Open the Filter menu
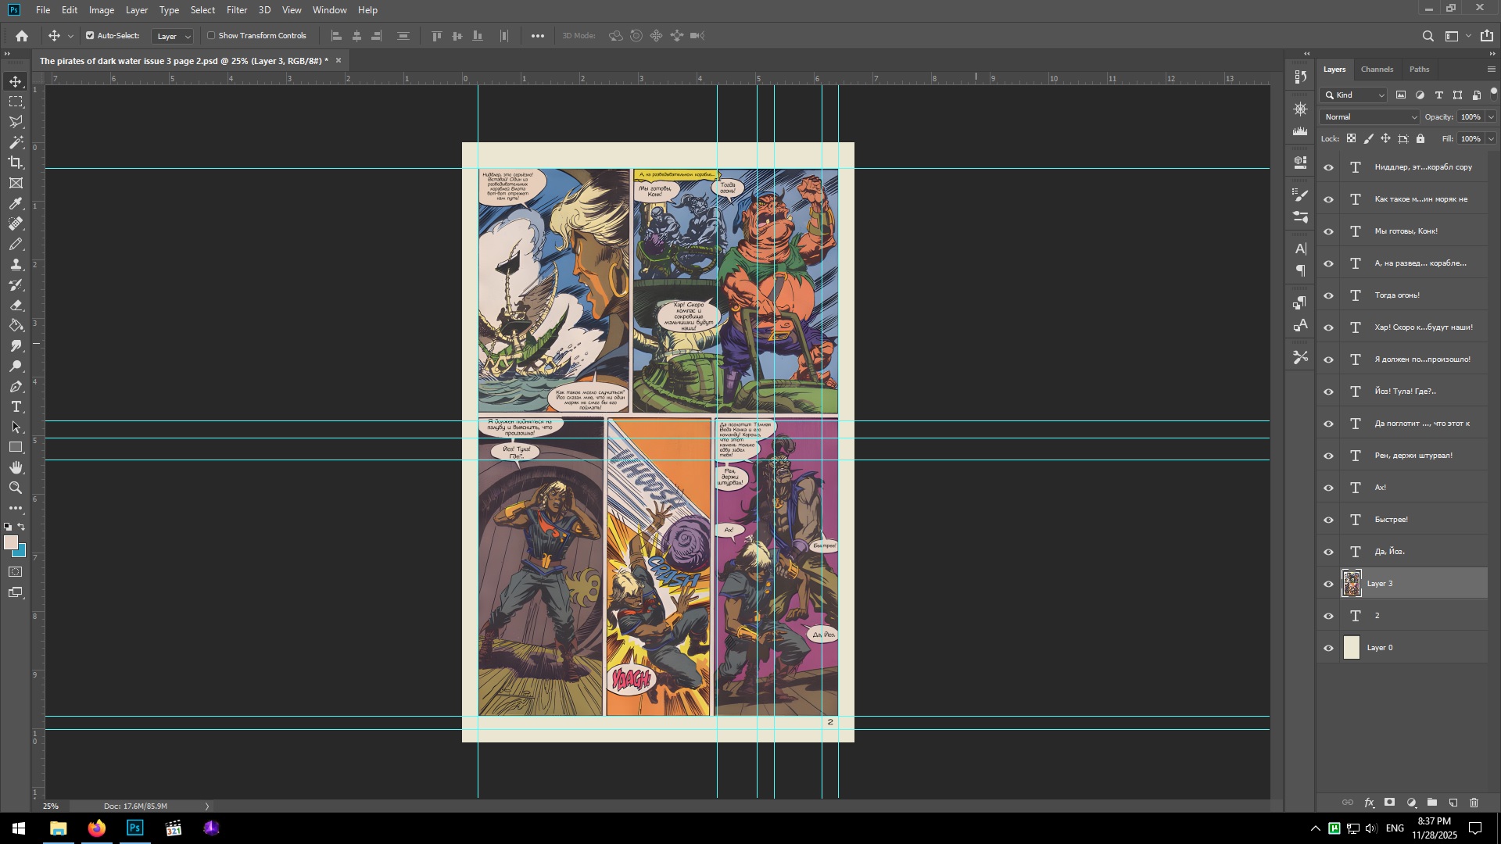1501x844 pixels. (x=236, y=10)
